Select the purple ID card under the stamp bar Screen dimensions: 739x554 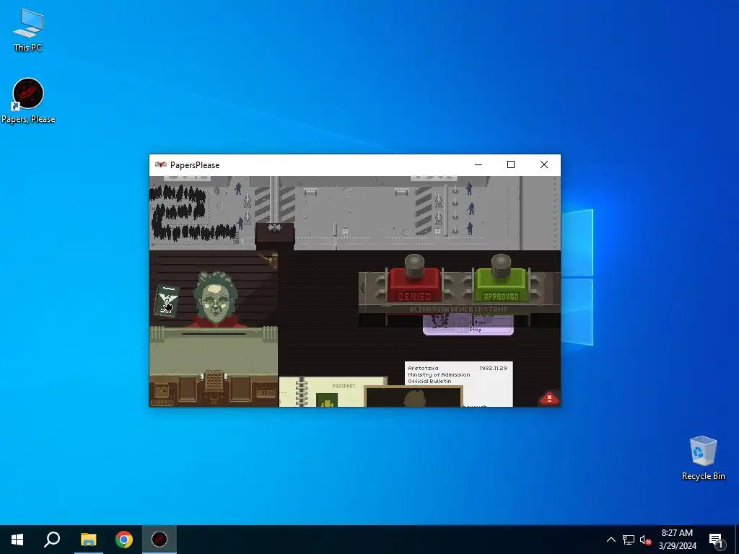click(x=468, y=325)
